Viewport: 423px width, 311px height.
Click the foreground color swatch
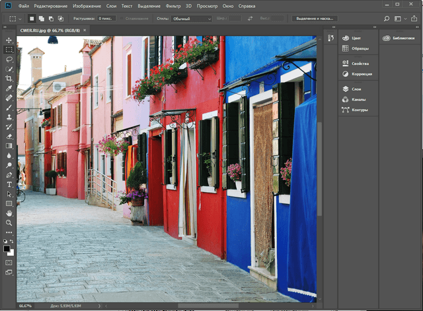tap(7, 247)
